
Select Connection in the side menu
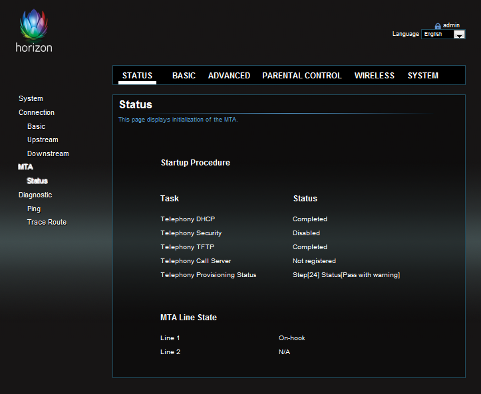[37, 112]
